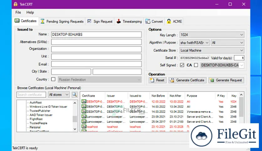
Task: Click the Alternatives (SANs) field
Action: click(97, 42)
